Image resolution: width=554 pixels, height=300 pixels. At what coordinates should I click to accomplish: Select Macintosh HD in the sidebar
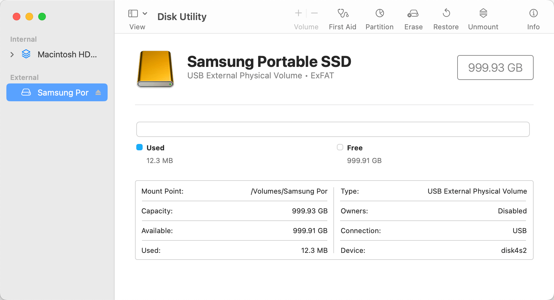click(x=67, y=54)
